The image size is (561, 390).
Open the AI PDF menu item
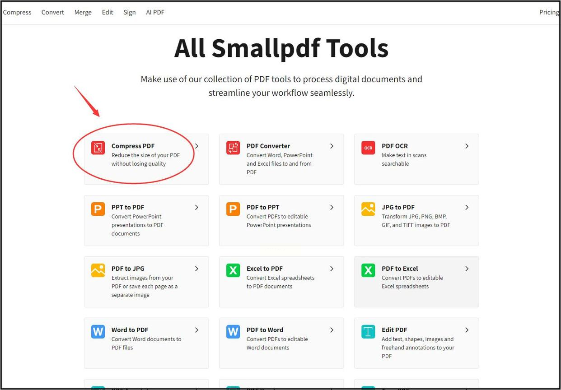click(x=155, y=12)
